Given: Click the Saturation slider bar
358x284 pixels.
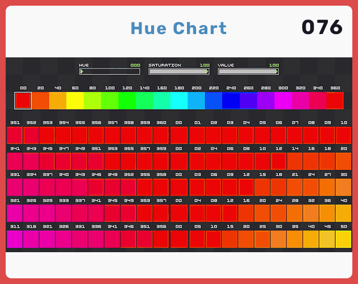Looking at the screenshot, I should click(179, 72).
